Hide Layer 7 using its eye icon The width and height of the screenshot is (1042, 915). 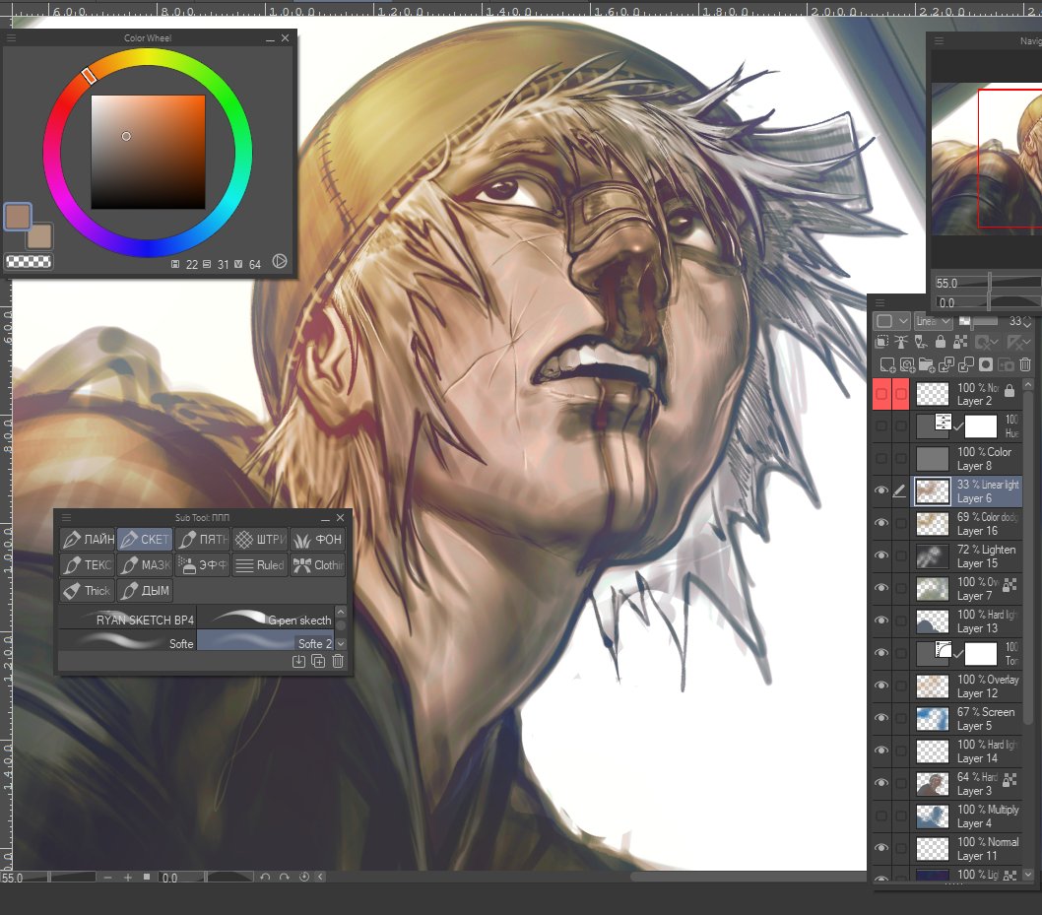tap(881, 588)
